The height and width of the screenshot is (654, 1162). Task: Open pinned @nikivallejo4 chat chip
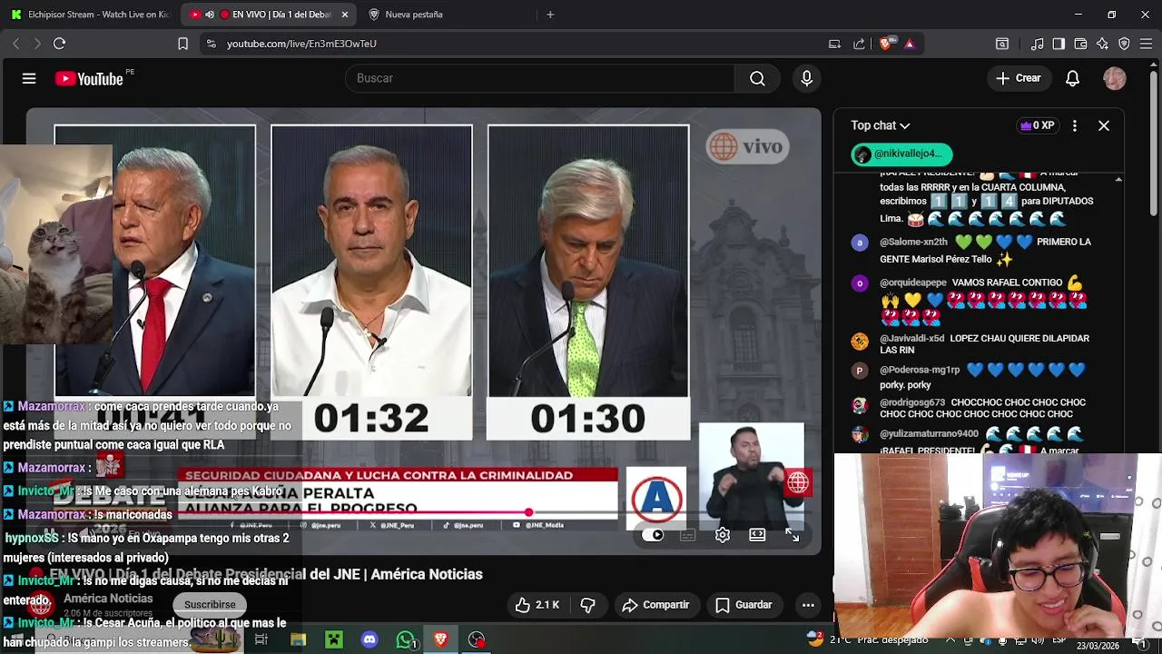click(x=901, y=154)
